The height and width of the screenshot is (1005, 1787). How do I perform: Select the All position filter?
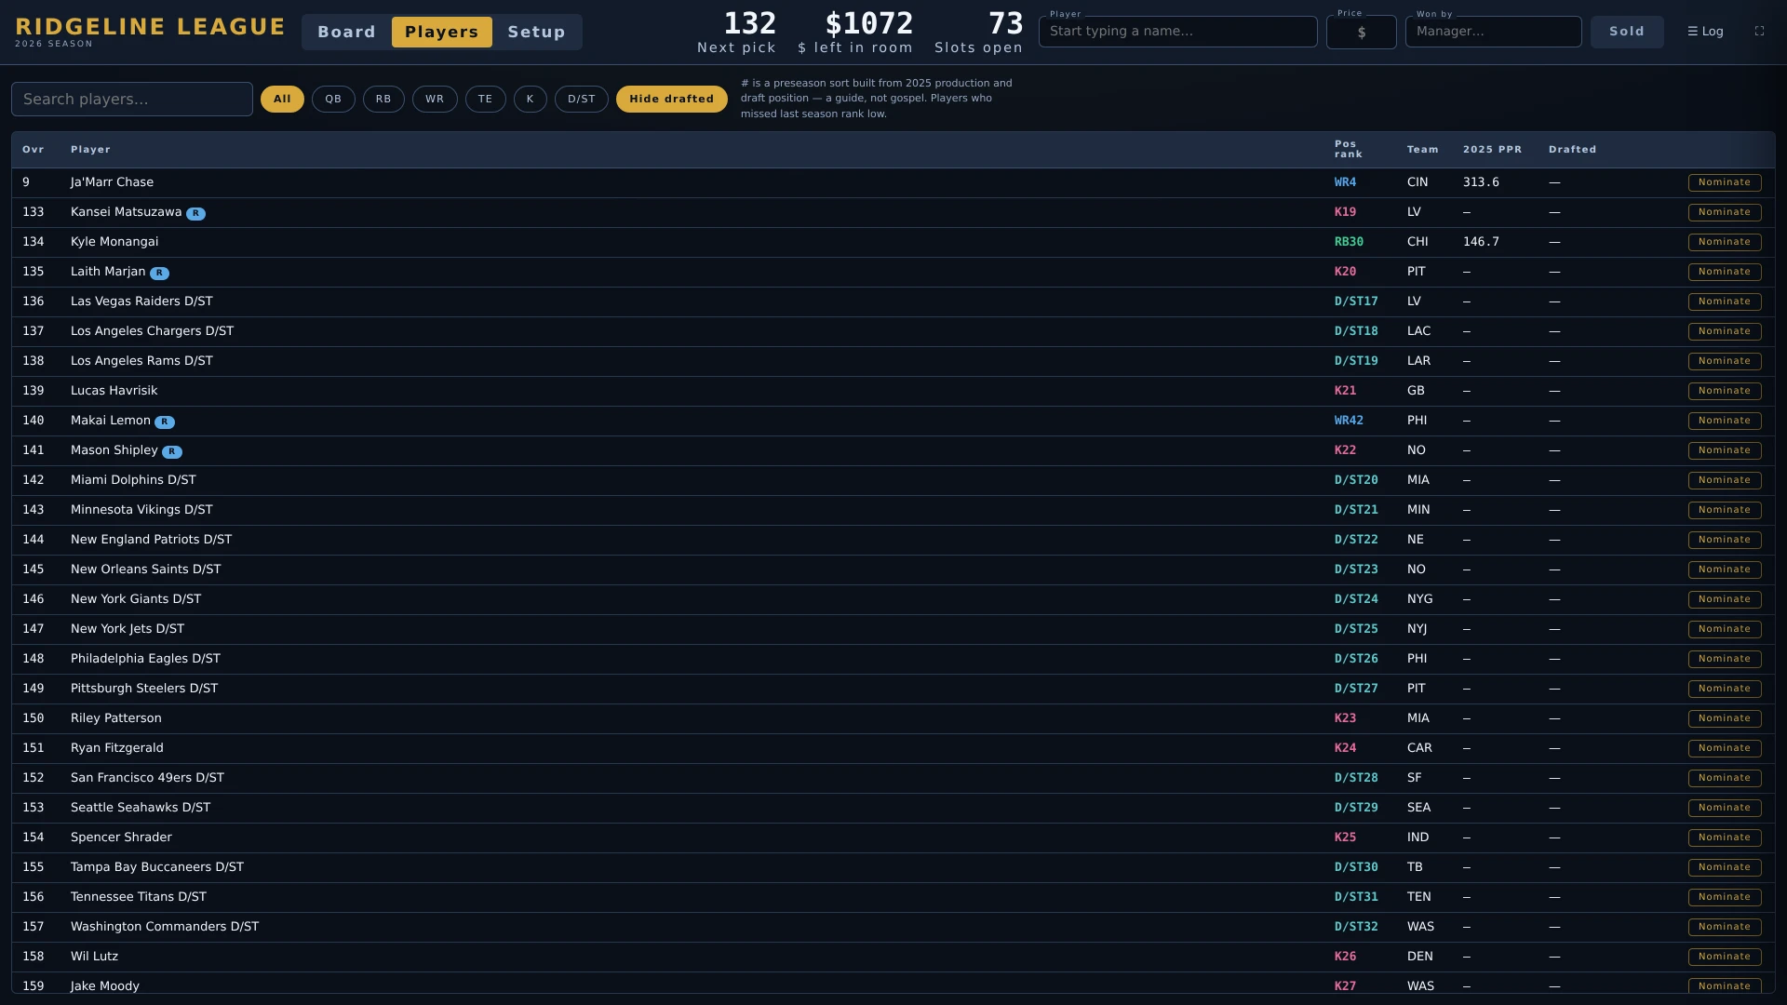click(x=282, y=99)
